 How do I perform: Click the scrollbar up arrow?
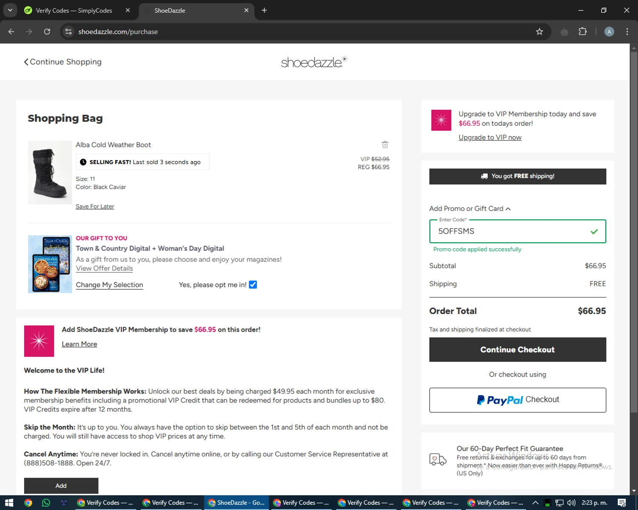[x=634, y=48]
